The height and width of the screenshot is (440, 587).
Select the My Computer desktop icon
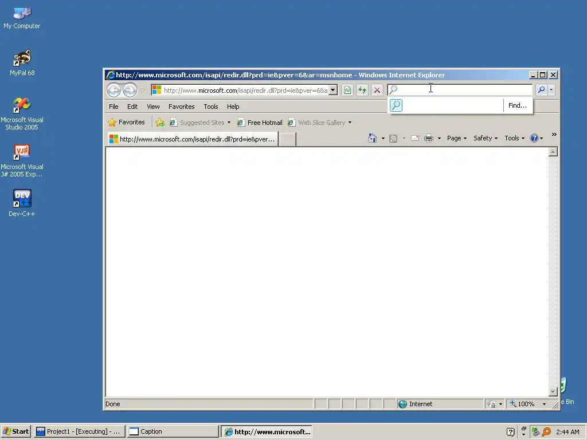coord(22,17)
